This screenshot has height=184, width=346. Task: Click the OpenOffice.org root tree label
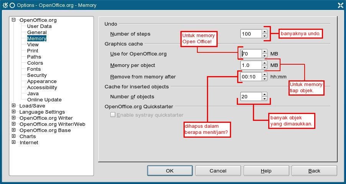point(38,20)
